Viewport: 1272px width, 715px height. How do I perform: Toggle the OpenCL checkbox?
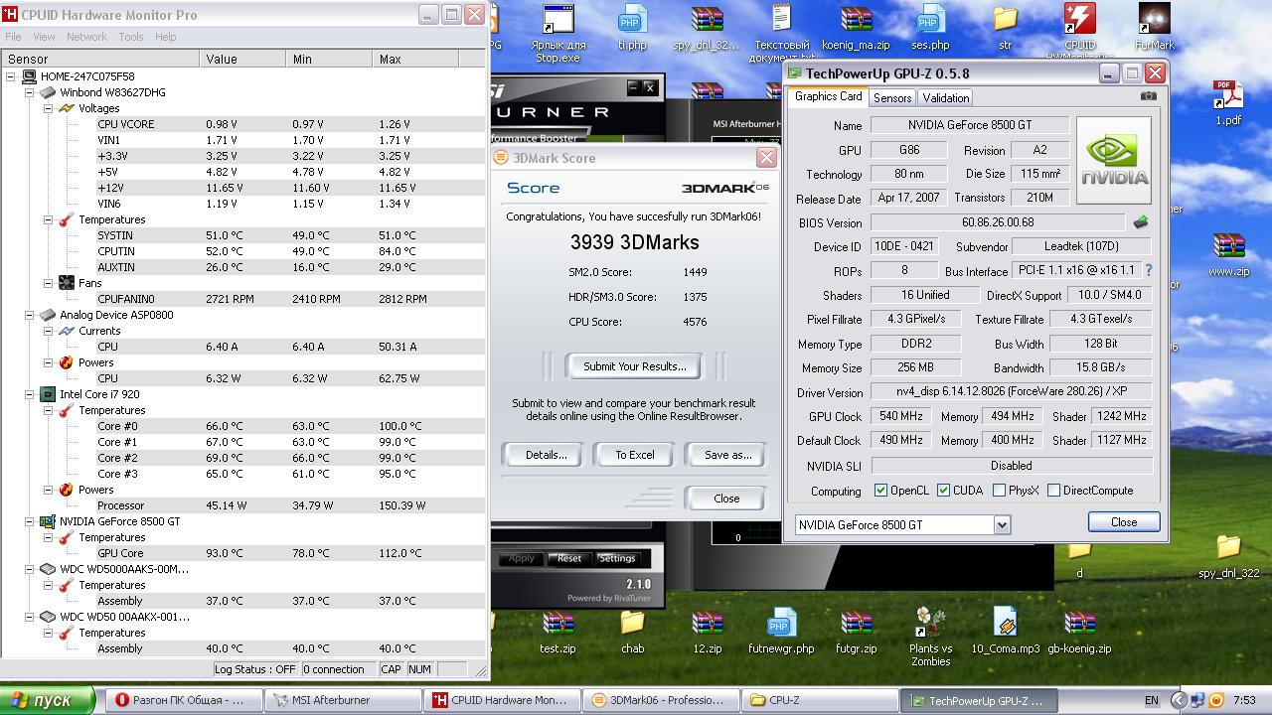tap(880, 491)
